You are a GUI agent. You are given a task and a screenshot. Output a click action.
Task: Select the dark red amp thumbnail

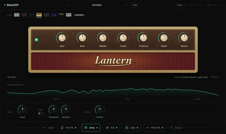[x=24, y=15]
